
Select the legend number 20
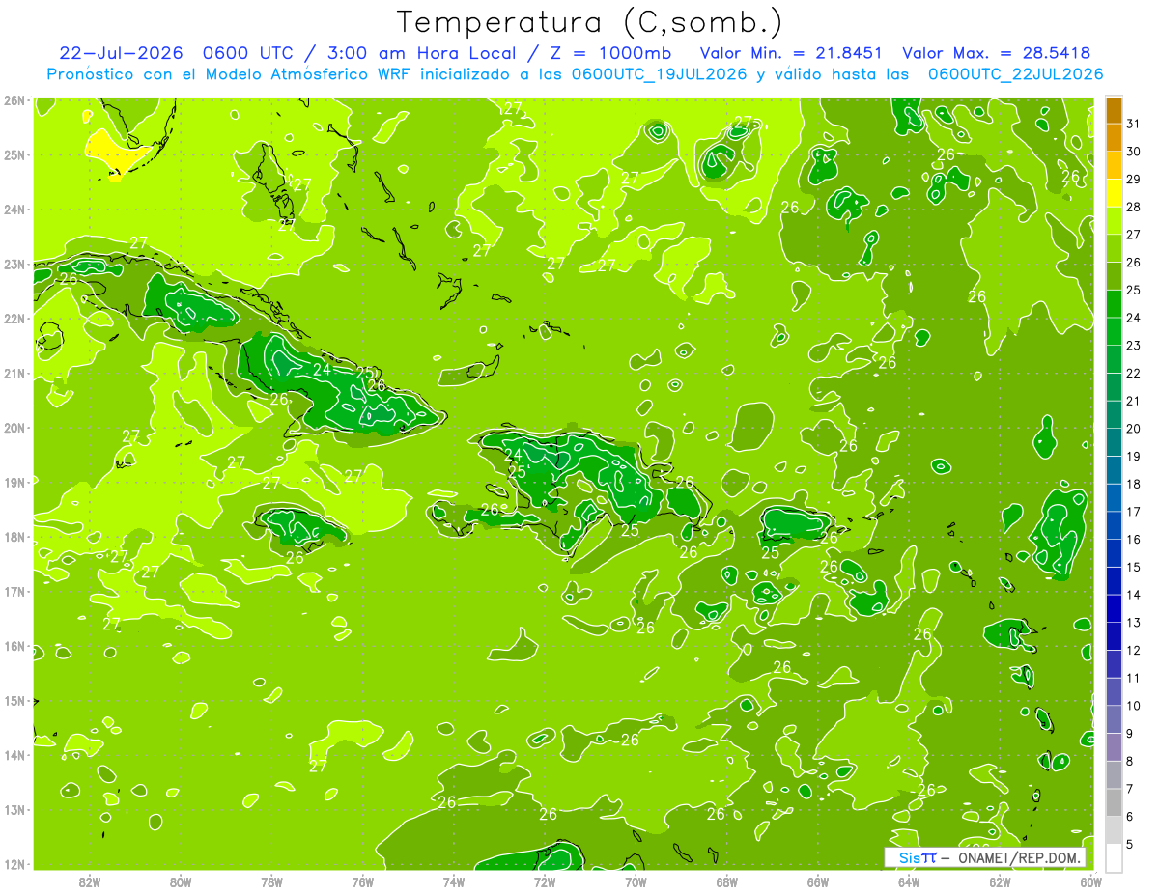(x=1134, y=428)
